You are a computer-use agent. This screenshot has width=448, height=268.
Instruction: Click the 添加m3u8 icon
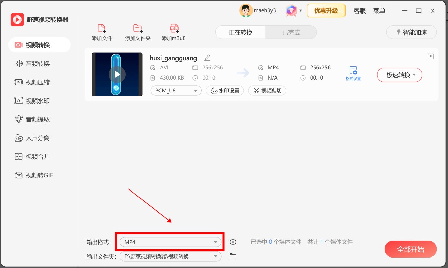pos(174,28)
